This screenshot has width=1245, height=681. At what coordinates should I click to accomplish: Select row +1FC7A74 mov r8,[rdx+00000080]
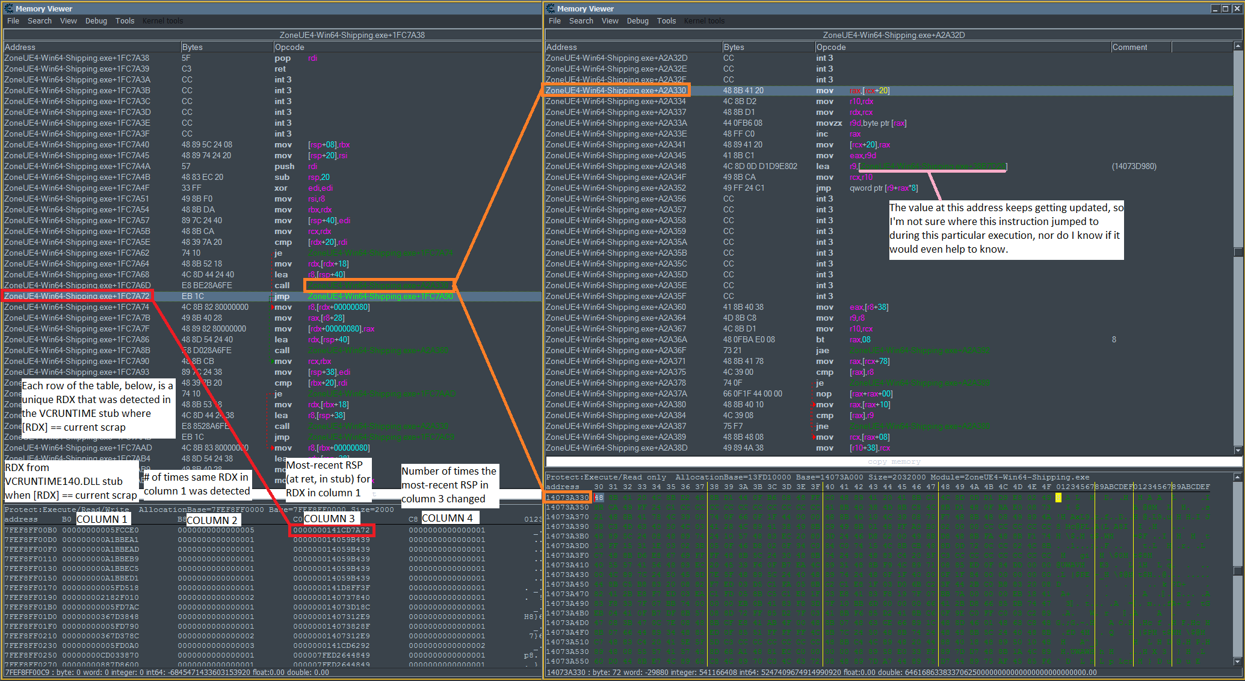[272, 307]
